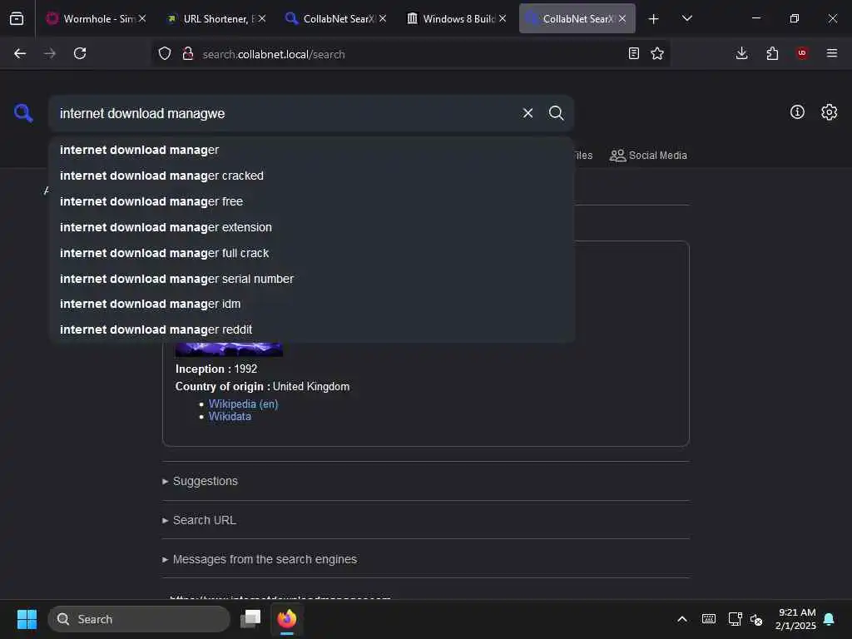List all tabs dropdown arrow

686,19
